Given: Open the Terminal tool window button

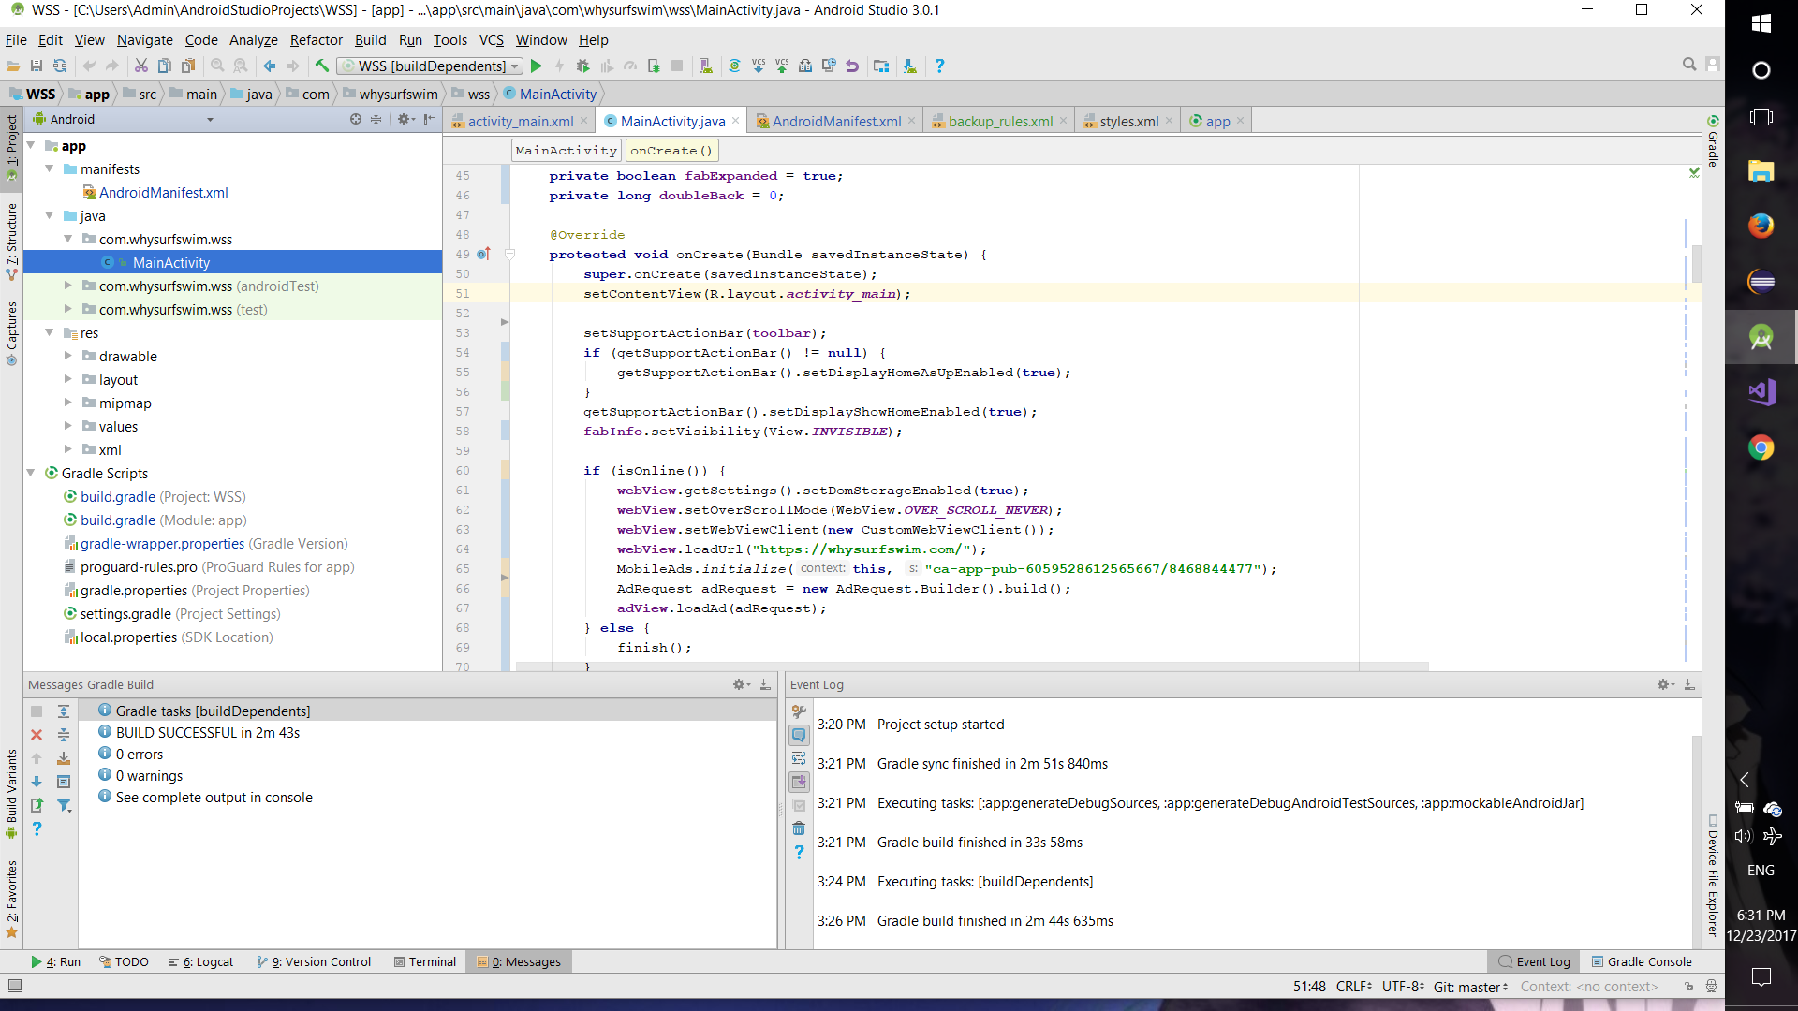Looking at the screenshot, I should (425, 961).
